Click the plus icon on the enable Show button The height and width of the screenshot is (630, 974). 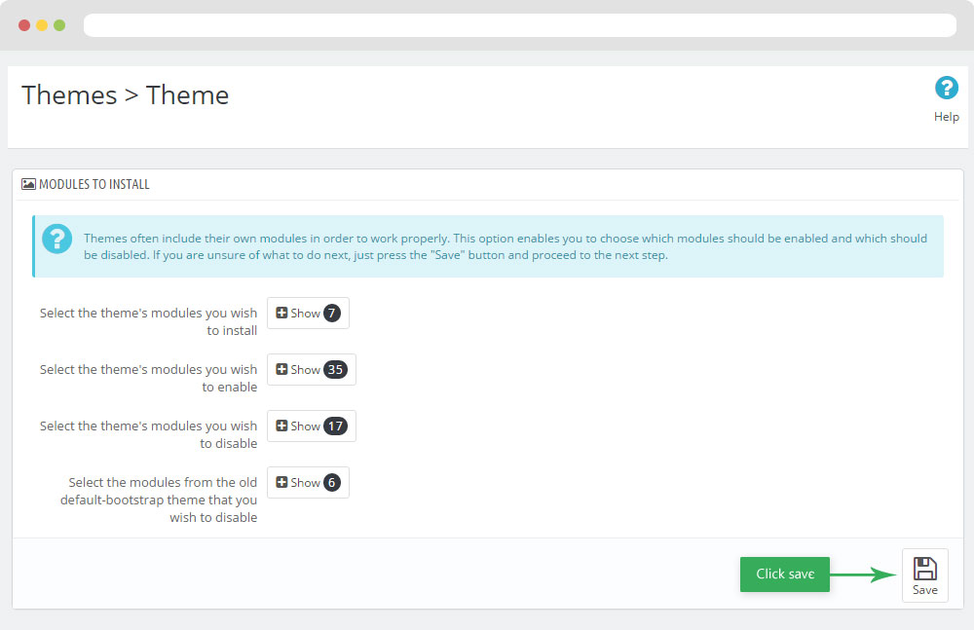(x=281, y=370)
